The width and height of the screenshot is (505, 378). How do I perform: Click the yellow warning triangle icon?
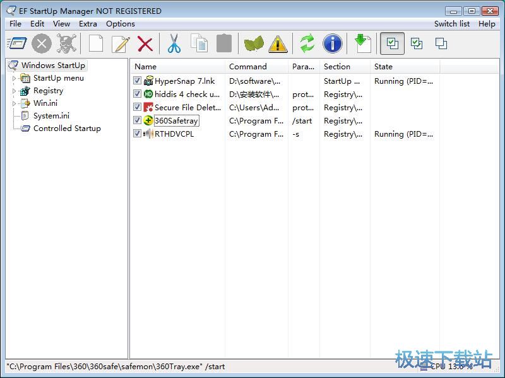278,43
